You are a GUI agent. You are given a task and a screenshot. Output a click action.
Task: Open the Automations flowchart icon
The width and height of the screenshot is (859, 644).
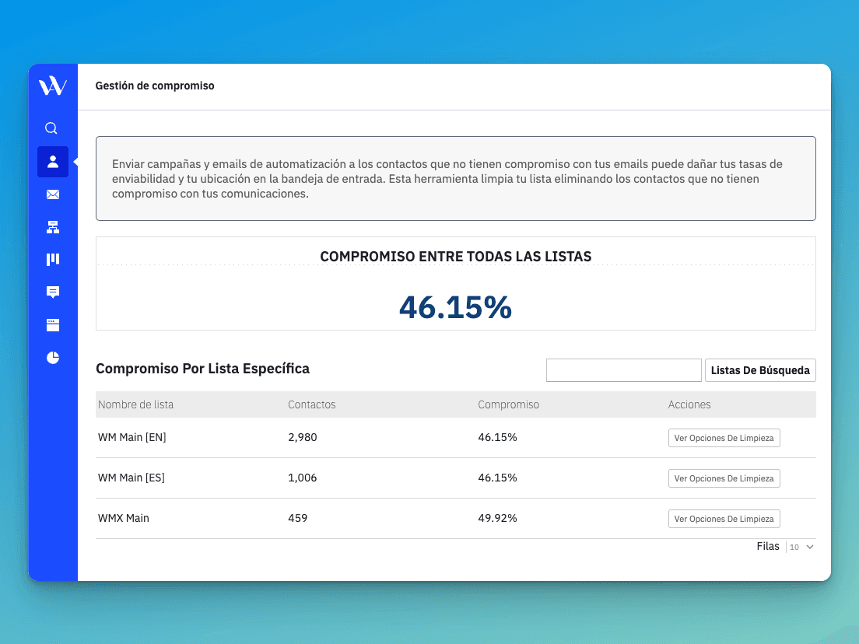[53, 227]
